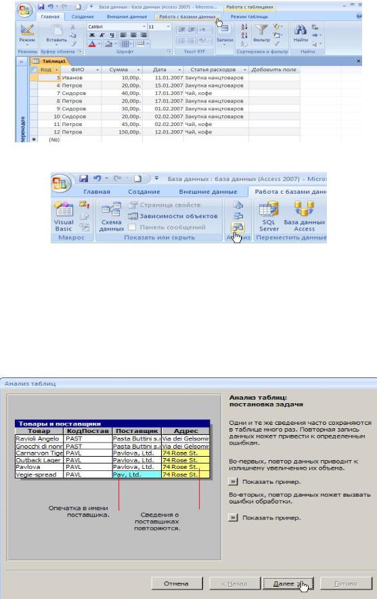Image resolution: width=377 pixels, height=599 pixels.
Task: Open Найти binoculars search
Action: coord(301,34)
